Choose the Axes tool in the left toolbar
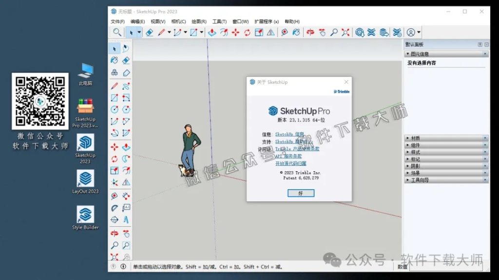The image size is (499, 280). [x=115, y=182]
